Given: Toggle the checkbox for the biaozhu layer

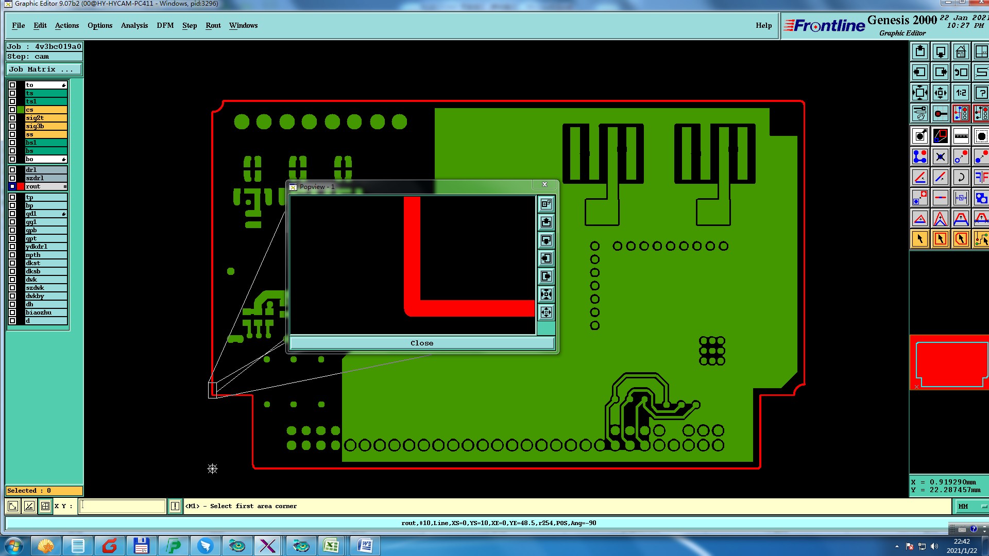Looking at the screenshot, I should click(12, 312).
